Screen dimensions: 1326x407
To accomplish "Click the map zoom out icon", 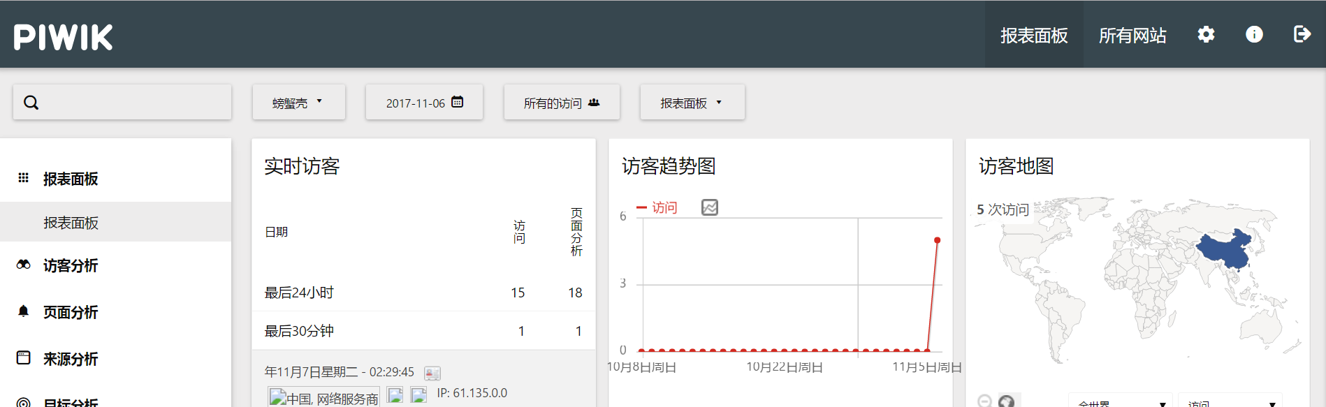I will pyautogui.click(x=984, y=401).
